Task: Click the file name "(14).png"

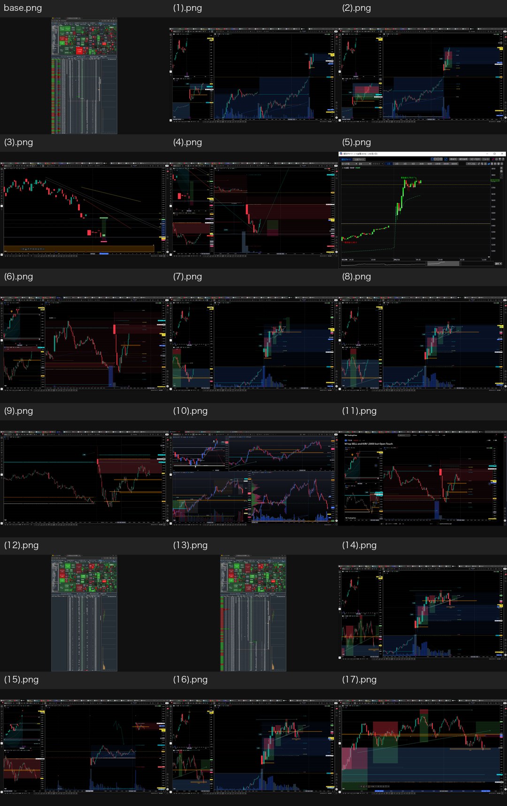Action: pyautogui.click(x=359, y=545)
